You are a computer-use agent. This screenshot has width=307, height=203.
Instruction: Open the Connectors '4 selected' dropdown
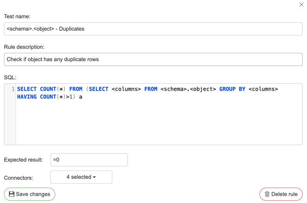tap(81, 177)
